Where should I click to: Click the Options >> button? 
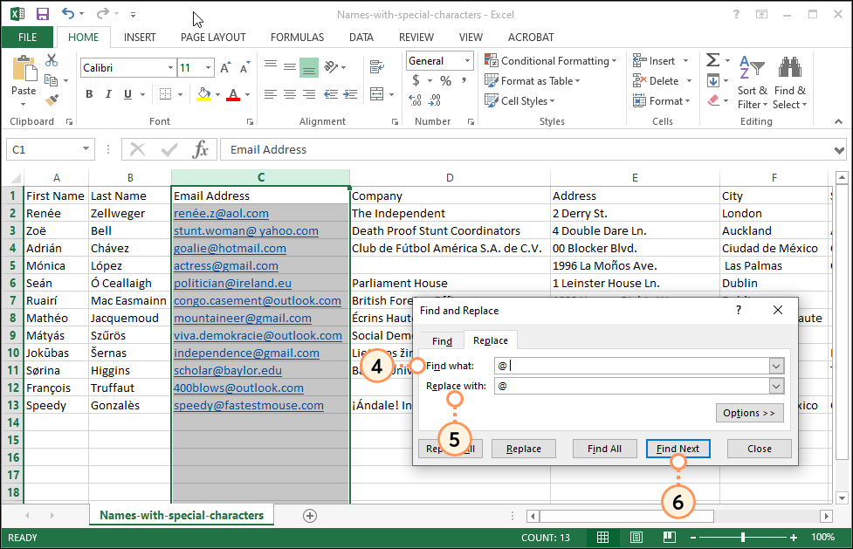pos(749,413)
